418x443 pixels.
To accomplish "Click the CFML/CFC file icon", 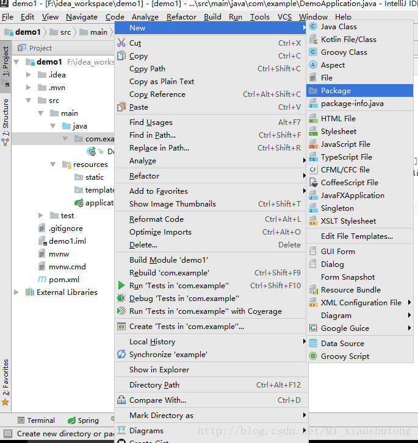I will [x=312, y=169].
